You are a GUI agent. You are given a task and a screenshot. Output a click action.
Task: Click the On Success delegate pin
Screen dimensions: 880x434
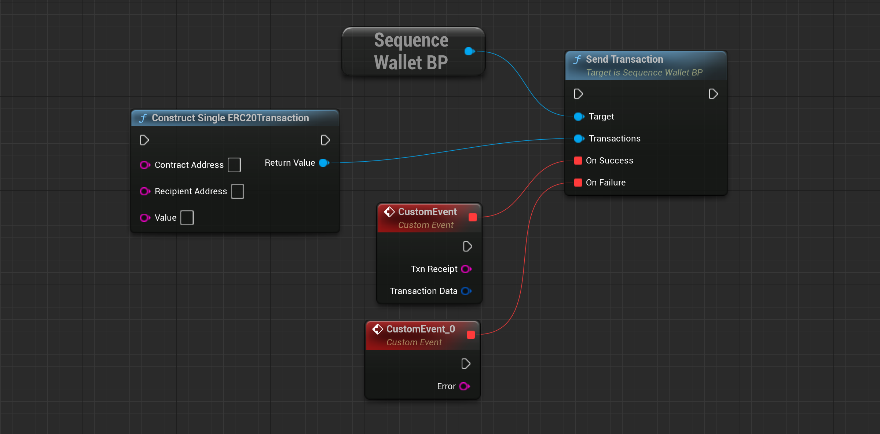pyautogui.click(x=578, y=161)
